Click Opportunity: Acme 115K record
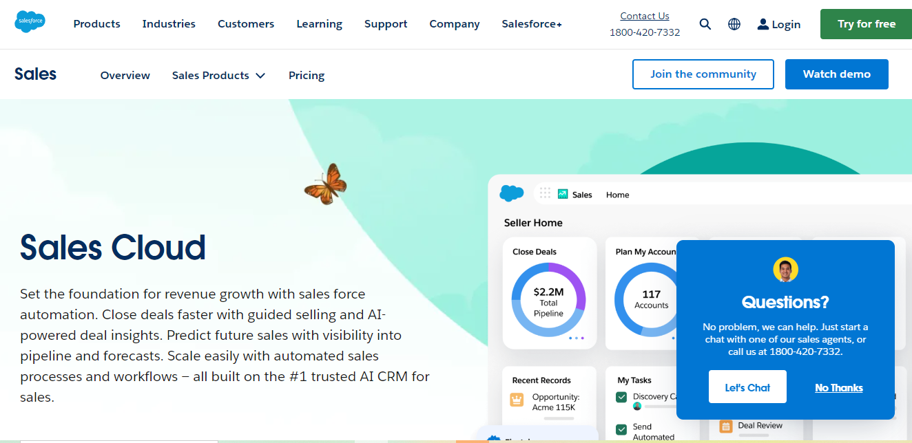The image size is (912, 443). [556, 402]
